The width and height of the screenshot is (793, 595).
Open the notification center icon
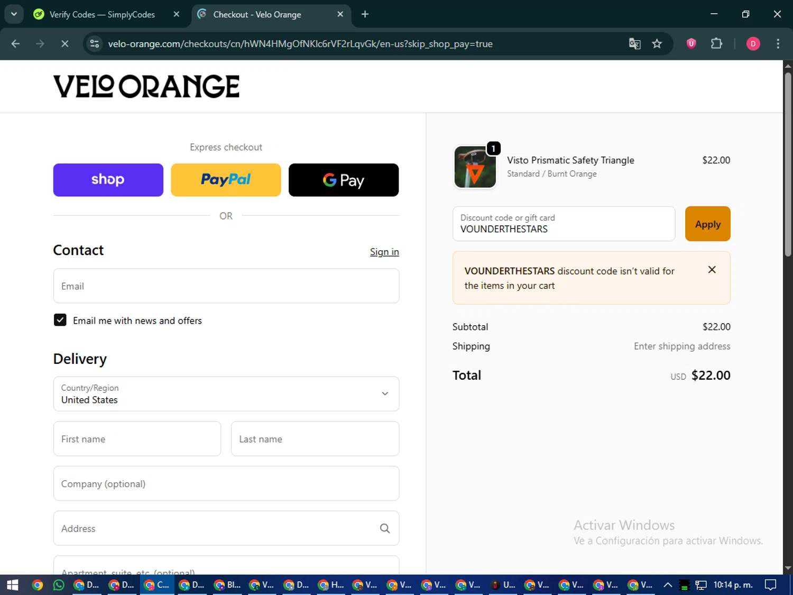[x=771, y=585]
